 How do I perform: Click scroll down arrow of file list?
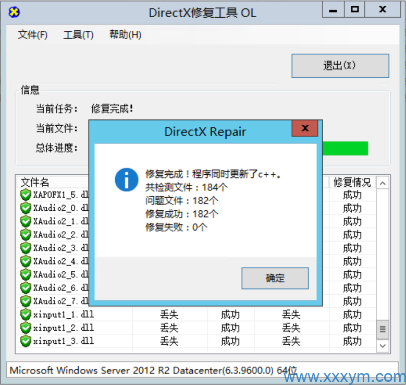(x=383, y=345)
